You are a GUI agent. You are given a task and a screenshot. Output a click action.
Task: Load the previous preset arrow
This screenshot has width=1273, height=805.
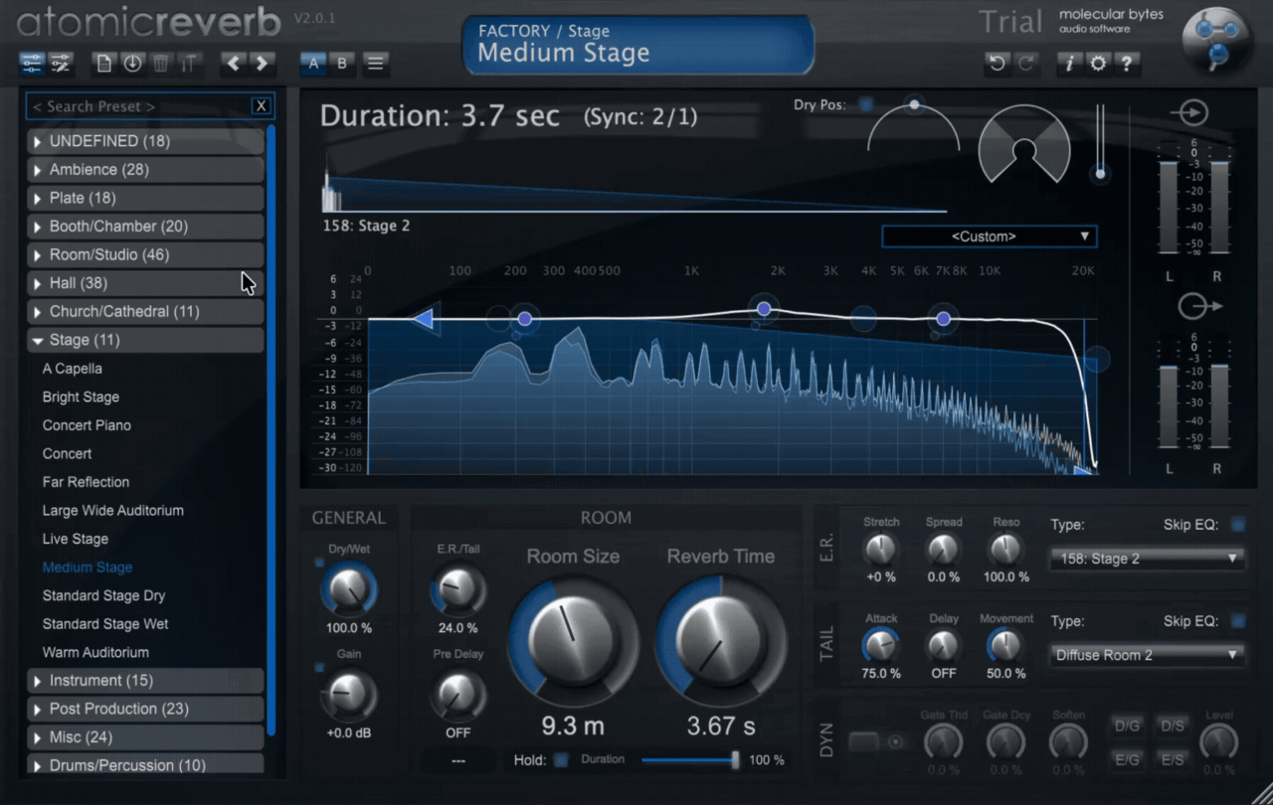(234, 64)
